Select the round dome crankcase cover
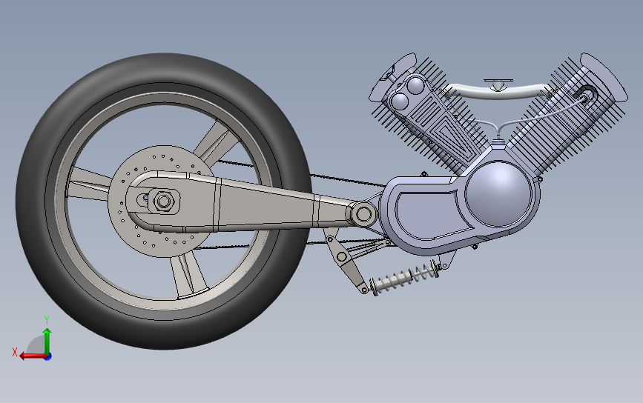 point(498,193)
